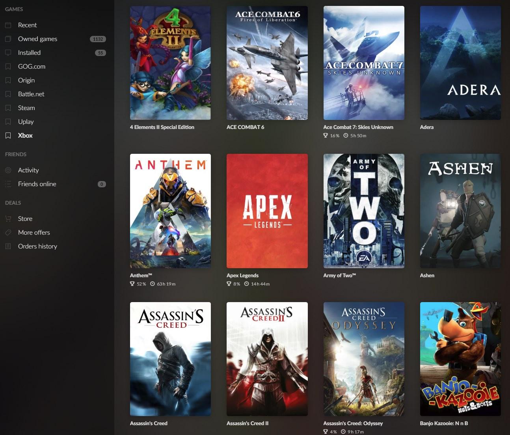Open the Assassin's Creed II cover
Viewport: 510px width, 435px height.
click(267, 359)
